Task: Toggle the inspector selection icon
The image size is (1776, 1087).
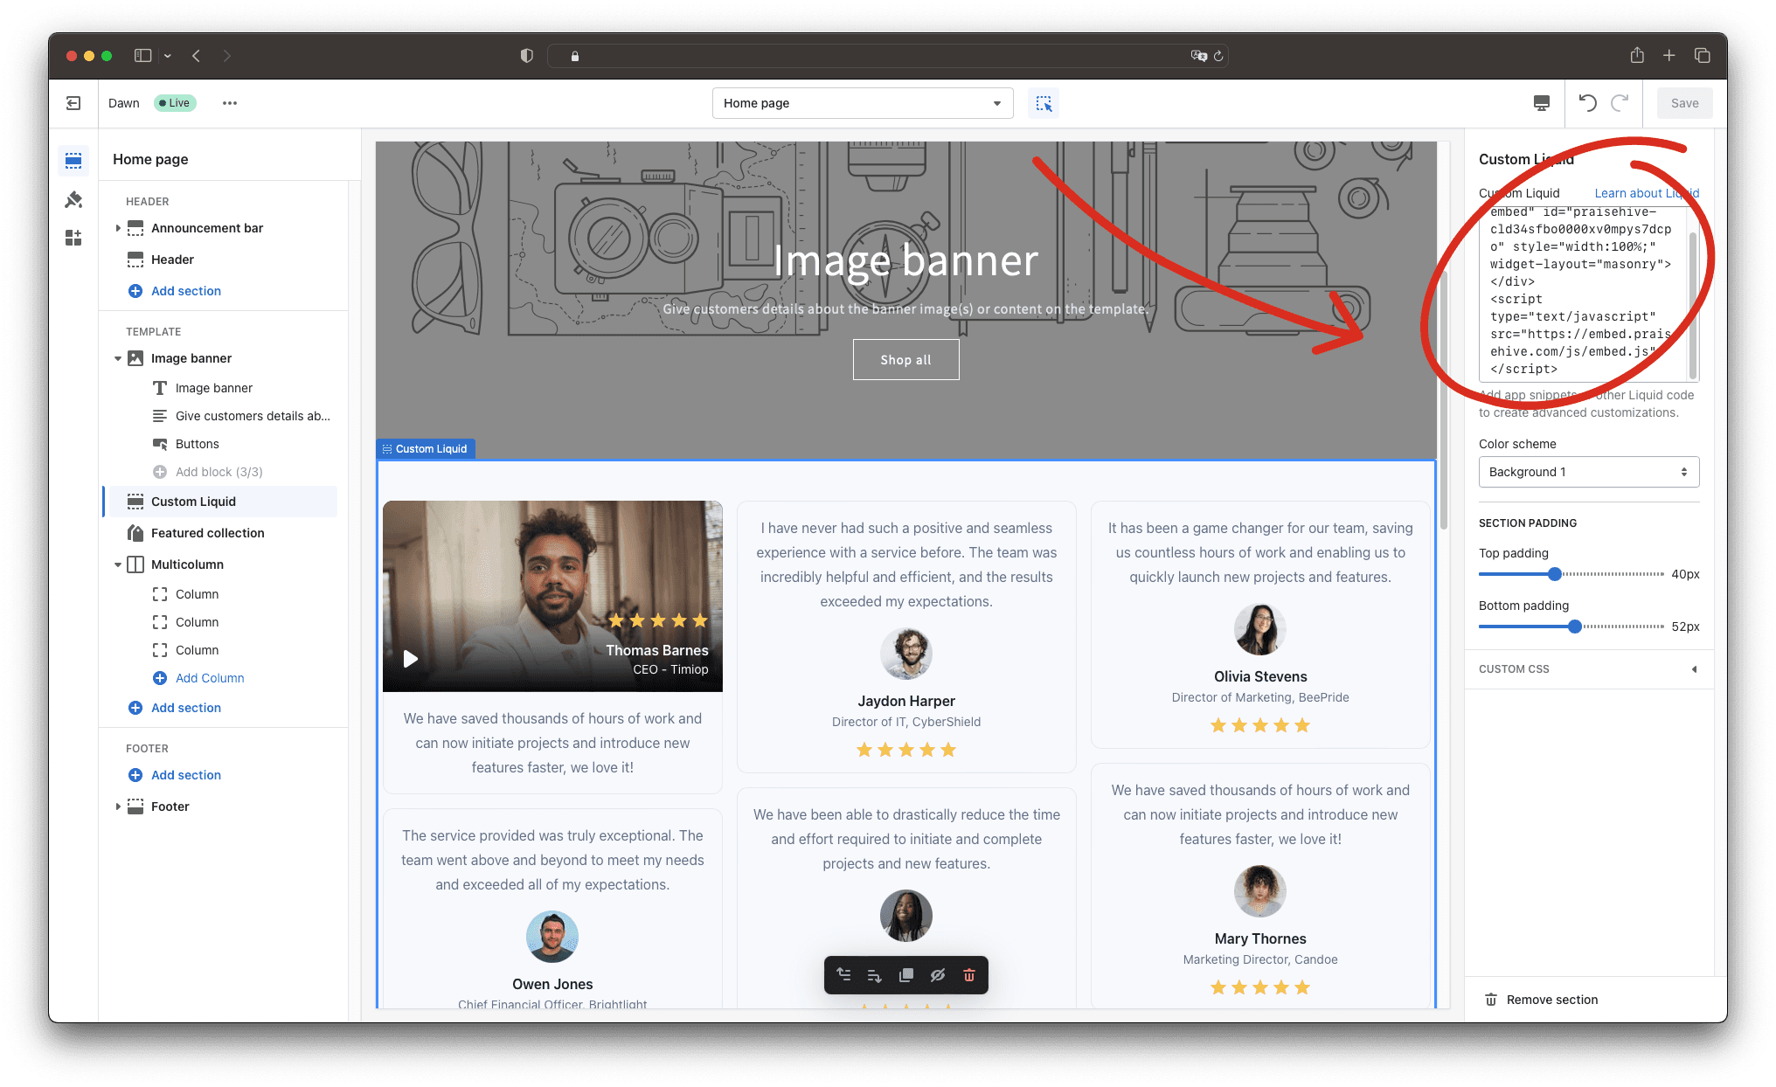Action: coord(1044,103)
